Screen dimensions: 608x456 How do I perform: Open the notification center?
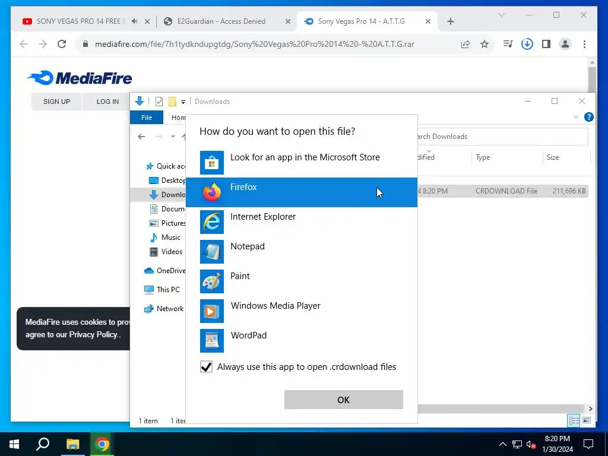(588, 444)
